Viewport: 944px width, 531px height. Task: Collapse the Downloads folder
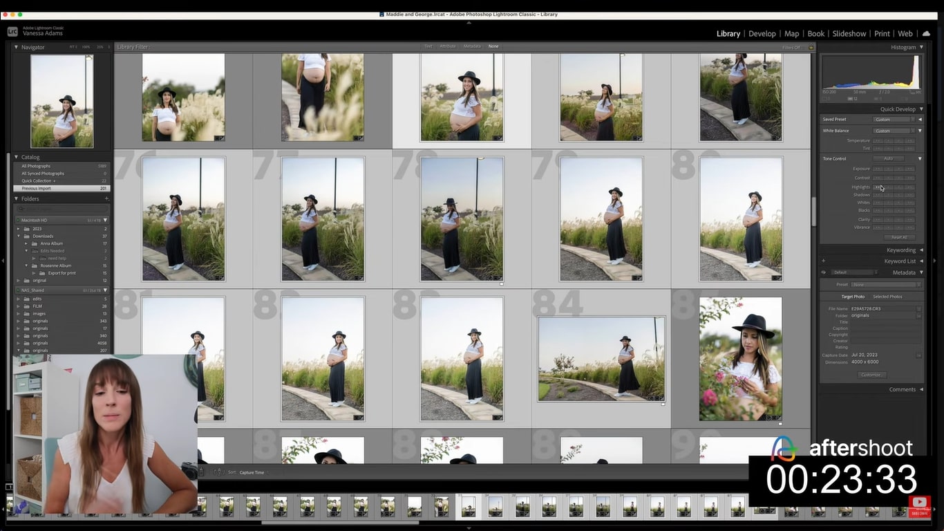[x=19, y=236]
